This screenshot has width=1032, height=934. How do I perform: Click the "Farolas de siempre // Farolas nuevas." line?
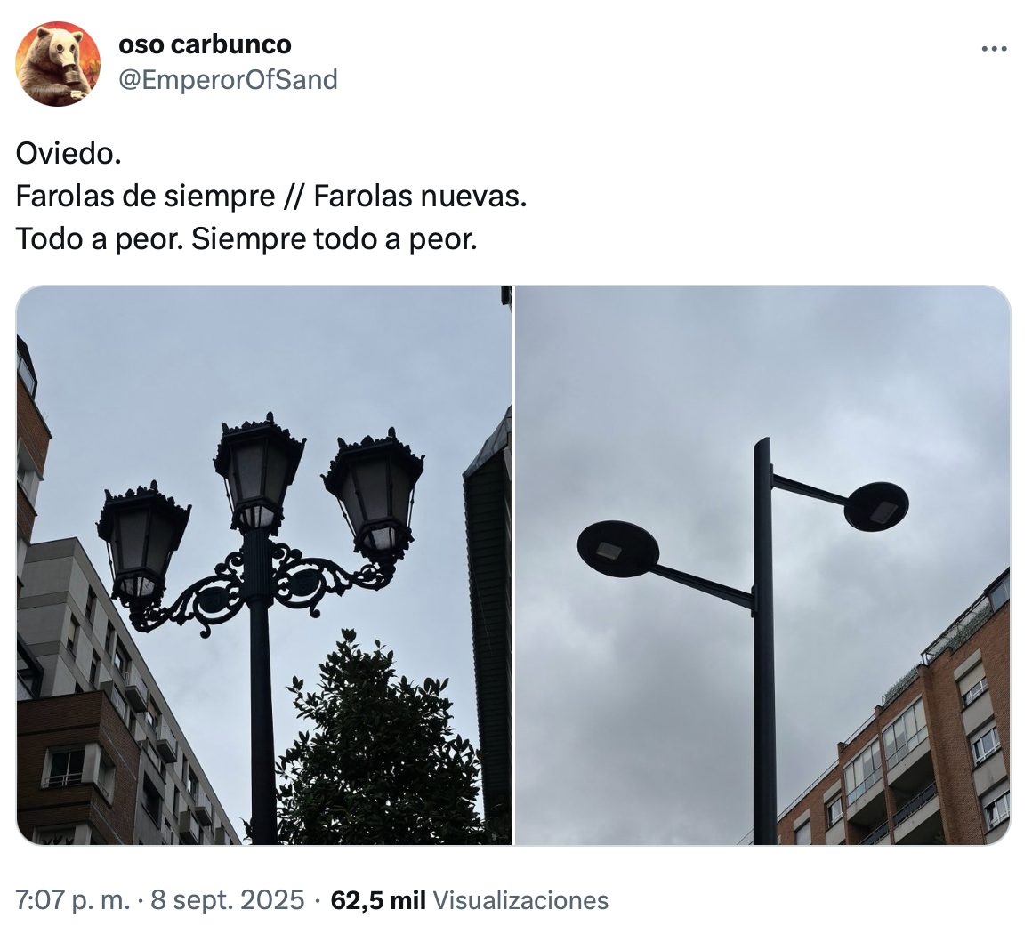pos(271,197)
